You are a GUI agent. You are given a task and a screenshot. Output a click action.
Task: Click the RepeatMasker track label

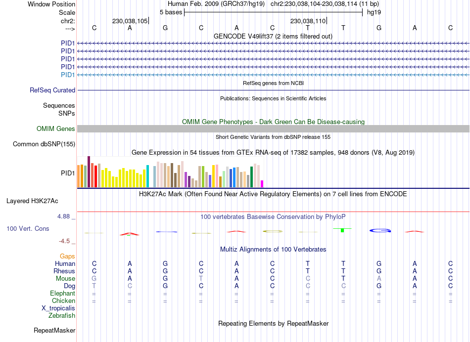click(54, 330)
